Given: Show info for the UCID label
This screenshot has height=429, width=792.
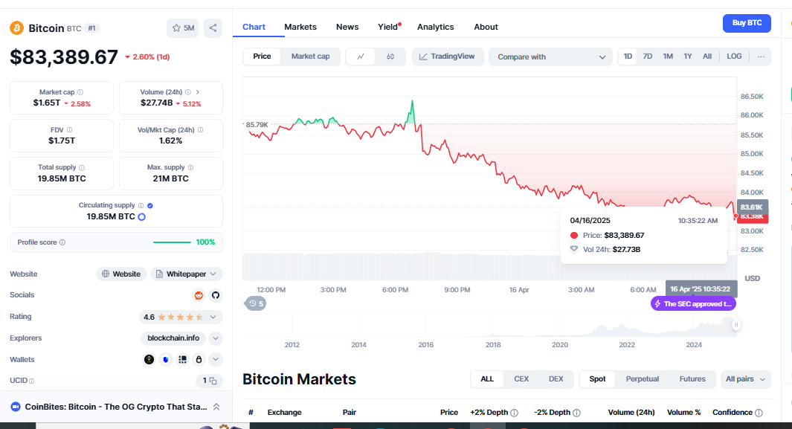Looking at the screenshot, I should (x=32, y=381).
